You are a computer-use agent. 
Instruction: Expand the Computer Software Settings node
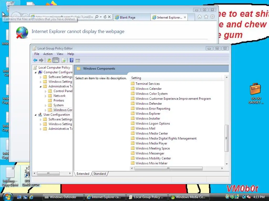click(40, 77)
